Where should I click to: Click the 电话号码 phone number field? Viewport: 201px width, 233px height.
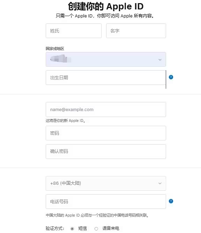click(106, 202)
